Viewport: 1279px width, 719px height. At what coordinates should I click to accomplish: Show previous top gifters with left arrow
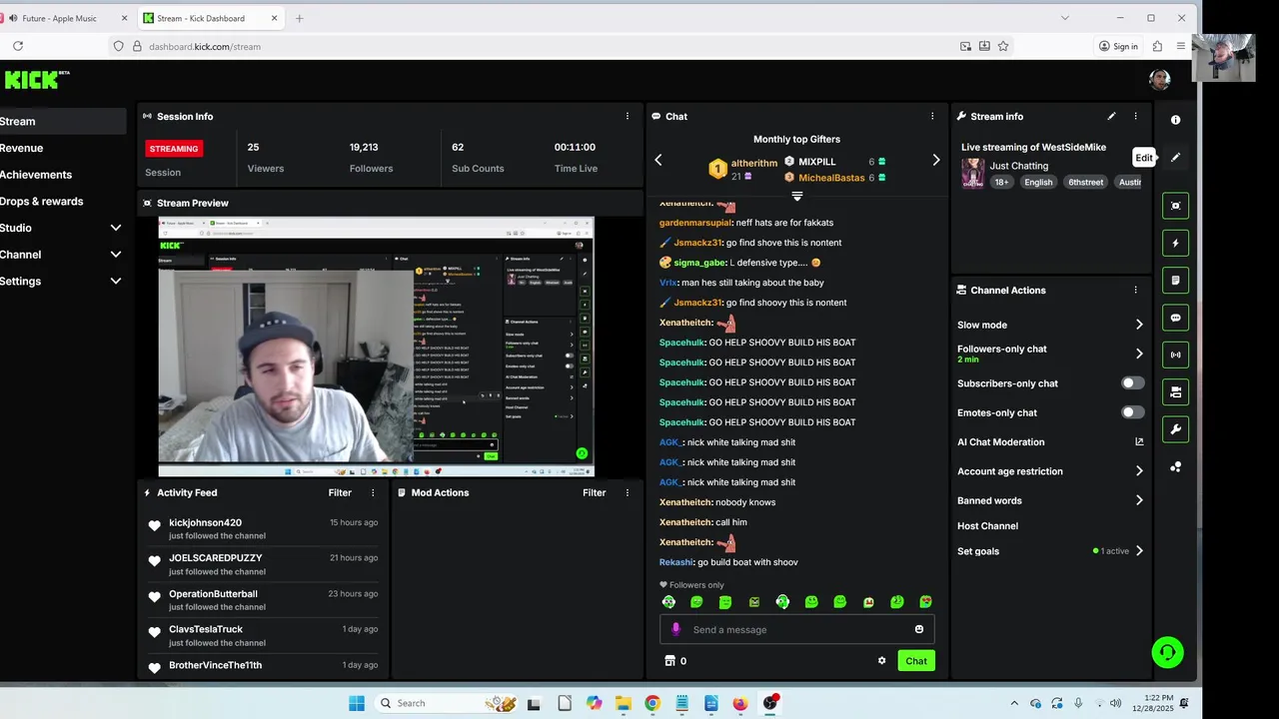click(x=657, y=160)
